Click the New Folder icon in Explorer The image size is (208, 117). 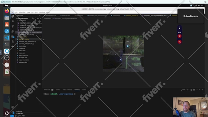(x=35, y=18)
